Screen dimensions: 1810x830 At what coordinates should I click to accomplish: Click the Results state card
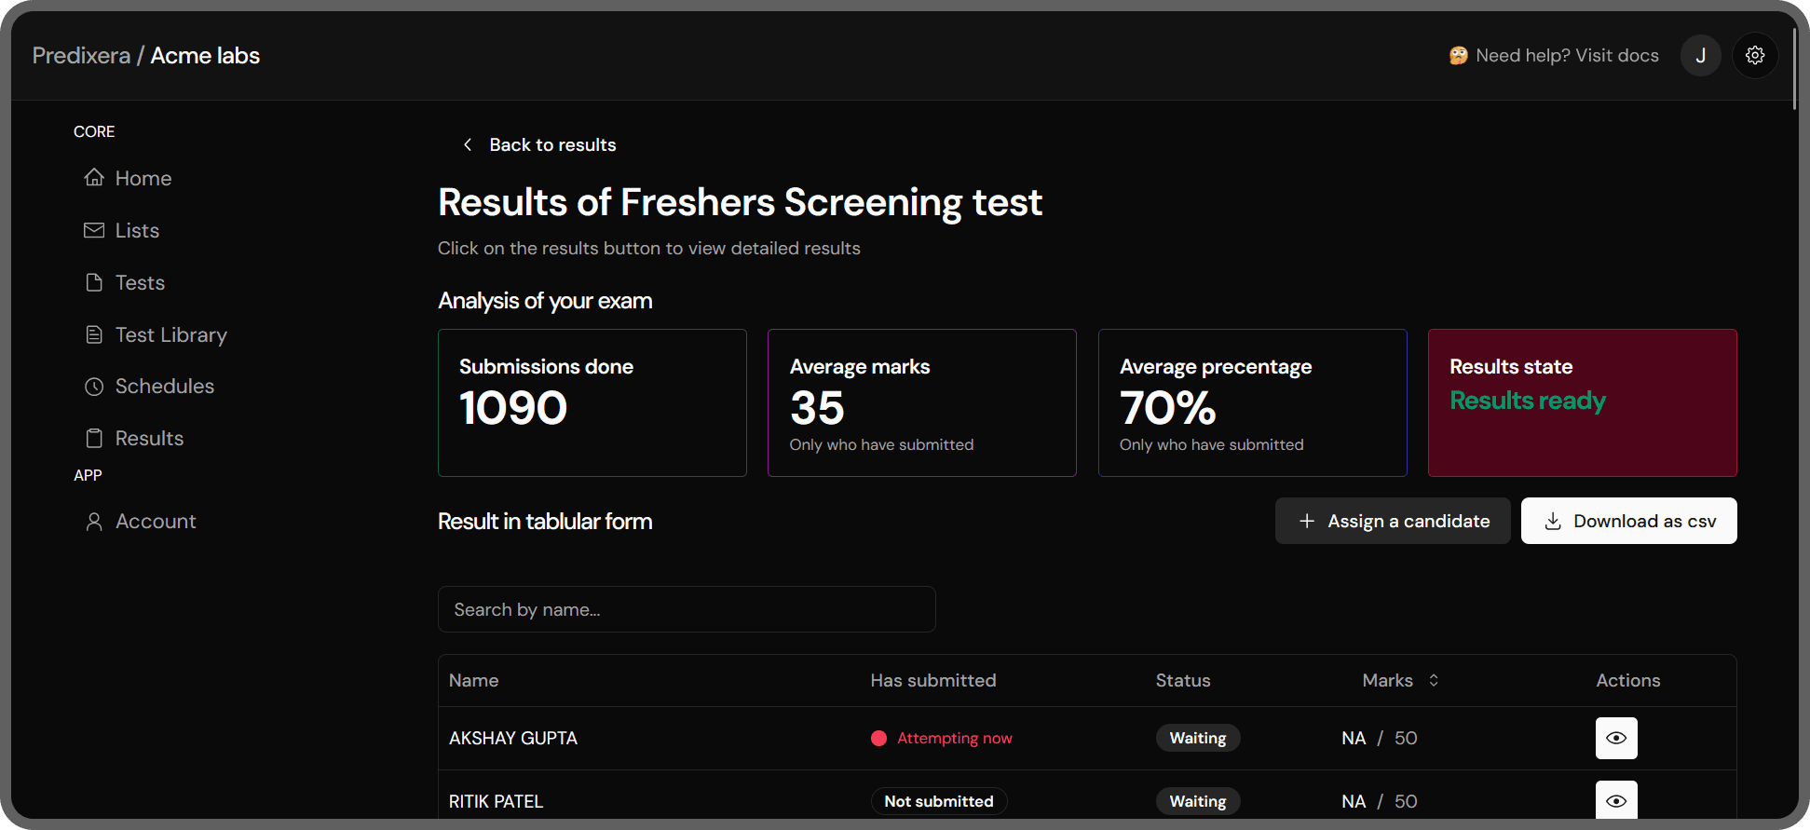coord(1582,402)
